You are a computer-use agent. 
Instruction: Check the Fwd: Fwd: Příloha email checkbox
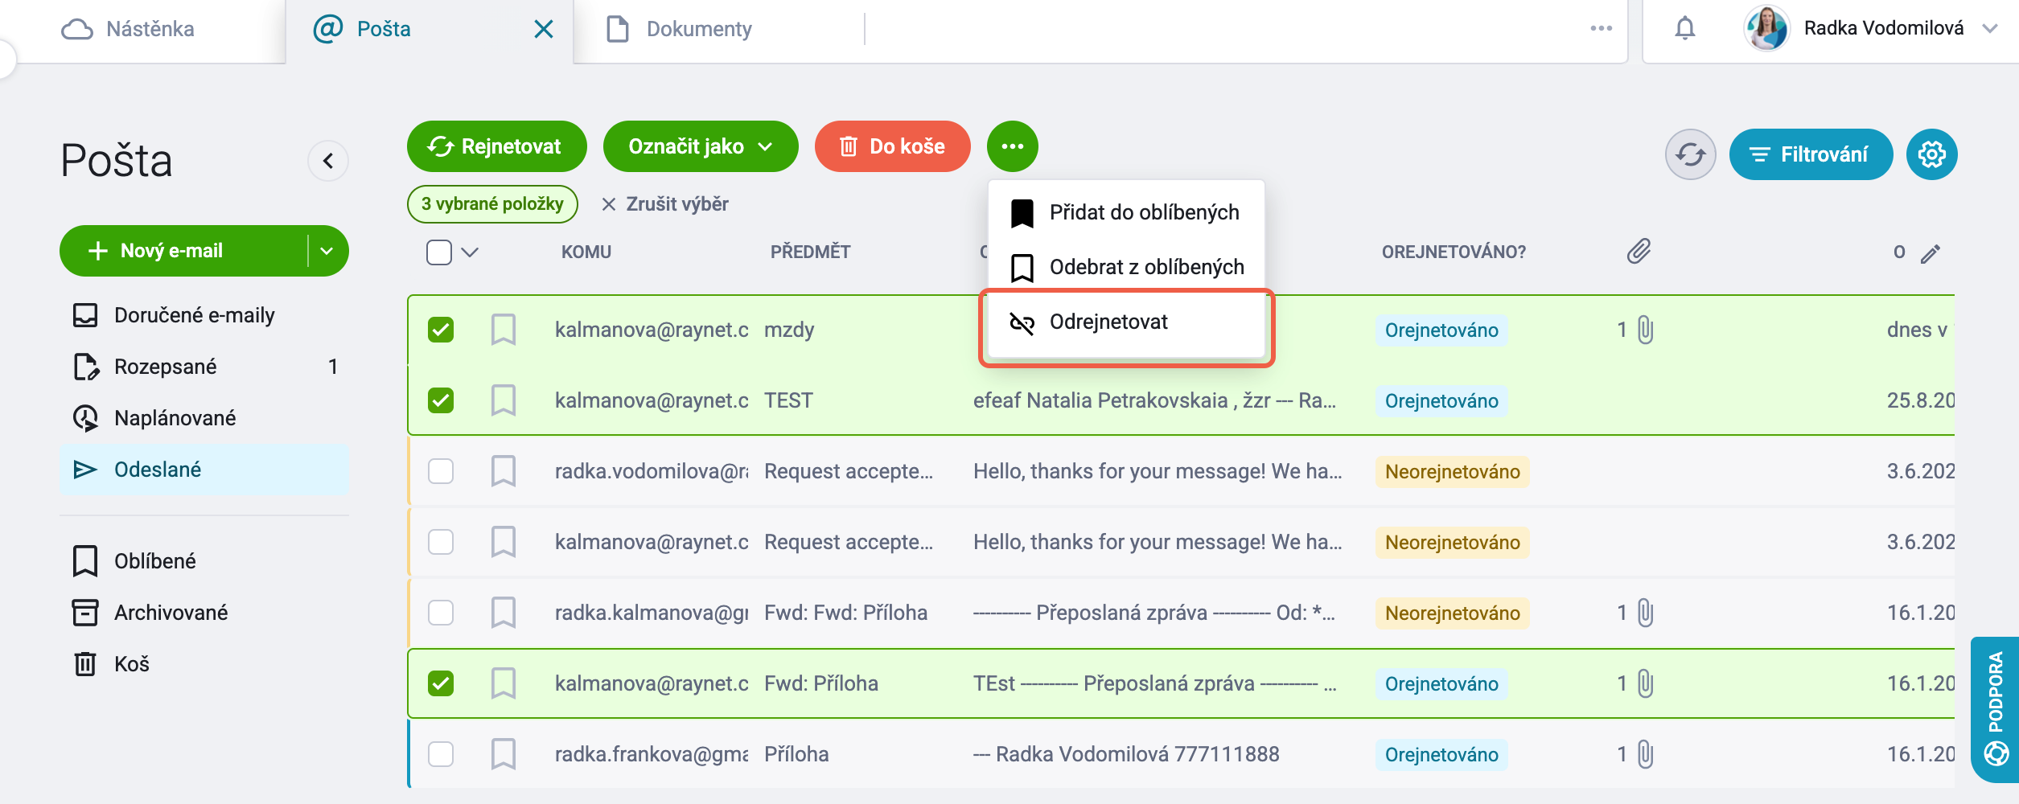coord(441,613)
